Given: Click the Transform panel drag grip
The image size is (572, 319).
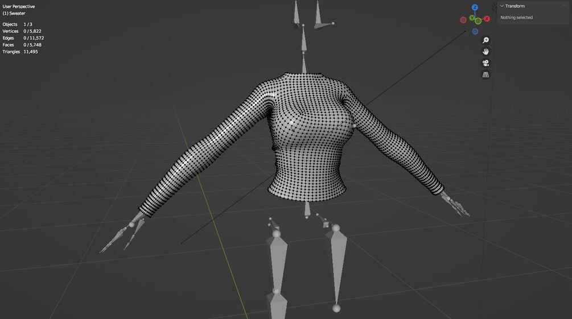Looking at the screenshot, I should (565, 6).
